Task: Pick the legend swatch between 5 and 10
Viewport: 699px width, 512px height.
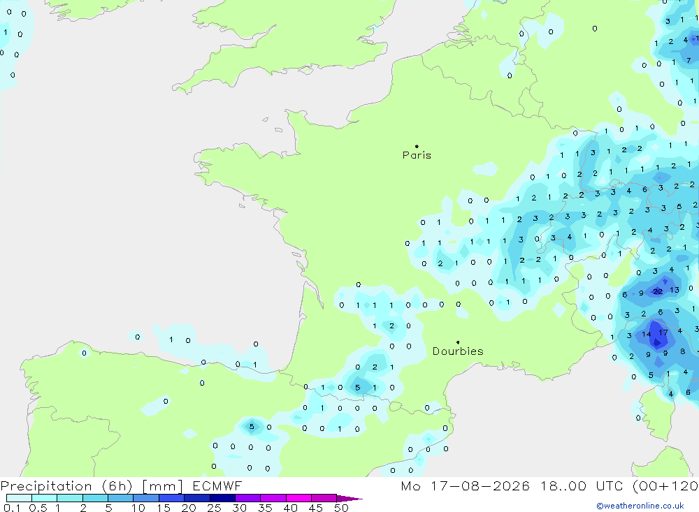Action: pyautogui.click(x=120, y=498)
